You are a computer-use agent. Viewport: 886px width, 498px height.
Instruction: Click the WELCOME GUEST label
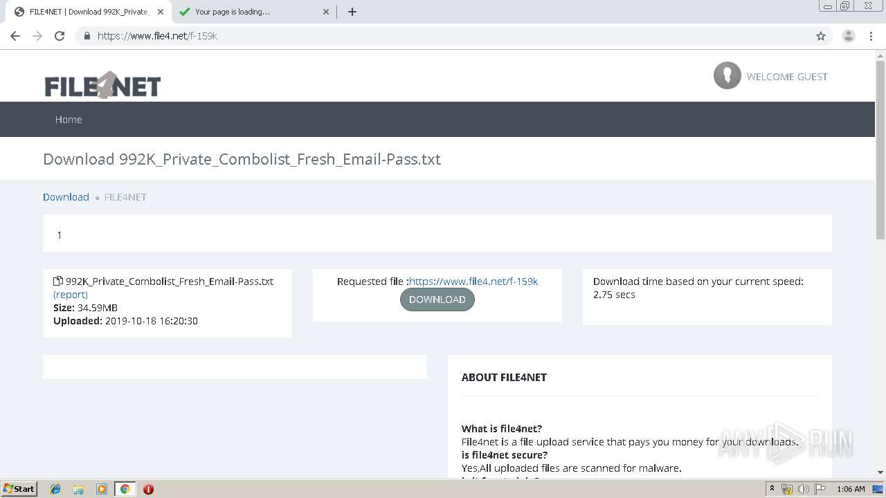click(x=787, y=77)
